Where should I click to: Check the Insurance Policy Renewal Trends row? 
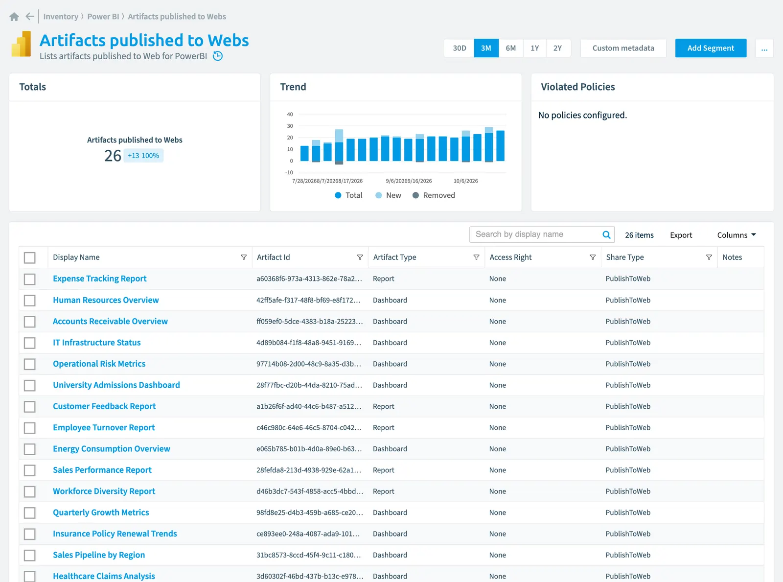[30, 534]
